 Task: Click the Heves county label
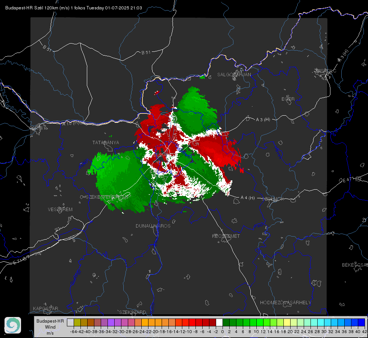pos(278,152)
